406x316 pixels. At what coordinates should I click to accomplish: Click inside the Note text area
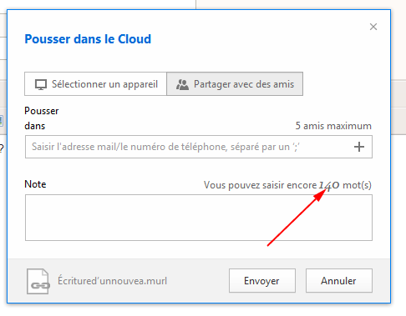point(199,218)
